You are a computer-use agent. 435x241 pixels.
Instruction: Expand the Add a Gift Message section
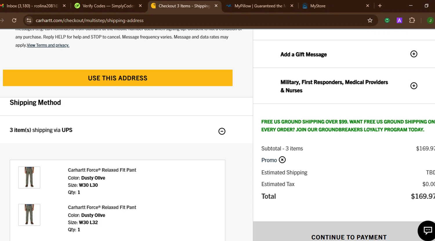[x=414, y=54]
